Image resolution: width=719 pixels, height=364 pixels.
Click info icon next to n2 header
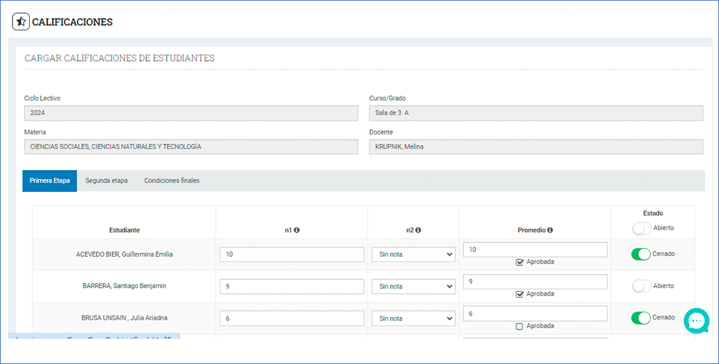tap(418, 230)
